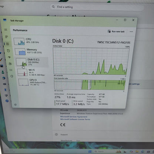Screen dimensions: 154x154
Task: Click the 1.0 ms response time value
Action: tap(71, 97)
